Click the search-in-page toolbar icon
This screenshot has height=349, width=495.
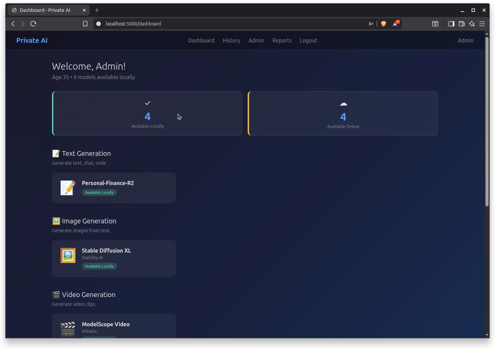coord(435,24)
